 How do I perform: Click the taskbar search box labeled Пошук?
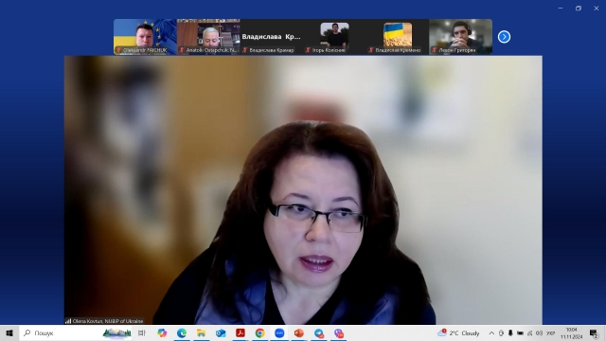pyautogui.click(x=76, y=332)
